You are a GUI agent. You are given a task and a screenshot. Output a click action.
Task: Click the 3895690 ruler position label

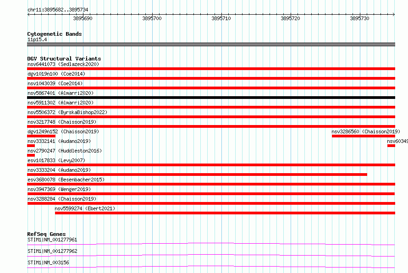83,18
